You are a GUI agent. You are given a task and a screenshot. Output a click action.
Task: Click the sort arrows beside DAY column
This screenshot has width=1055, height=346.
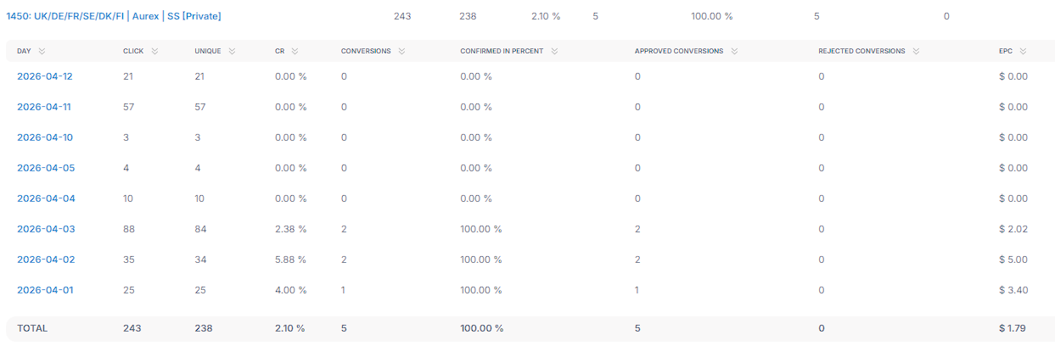point(42,52)
